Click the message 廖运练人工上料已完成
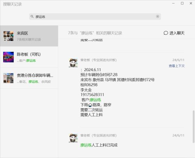The height and width of the screenshot is (158, 195). click(99, 145)
